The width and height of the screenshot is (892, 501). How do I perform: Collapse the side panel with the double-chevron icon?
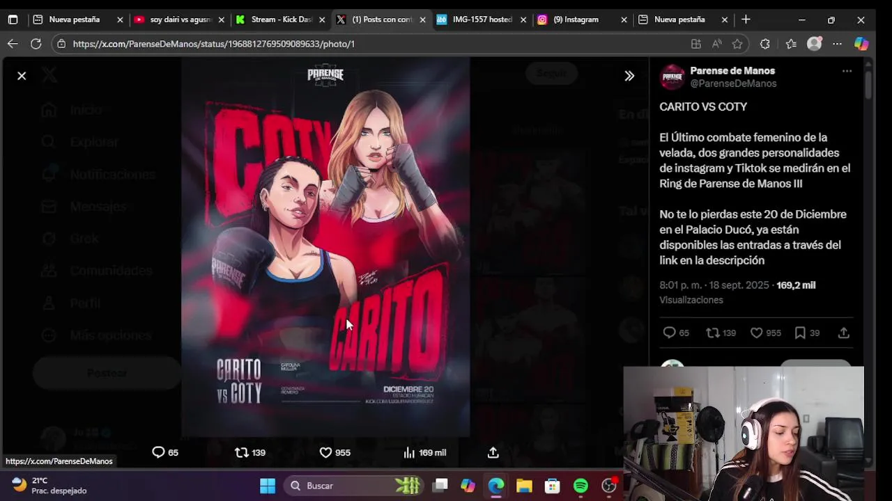point(629,76)
